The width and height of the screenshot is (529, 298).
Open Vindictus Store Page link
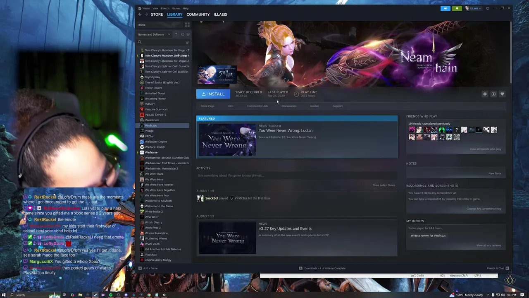point(207,106)
